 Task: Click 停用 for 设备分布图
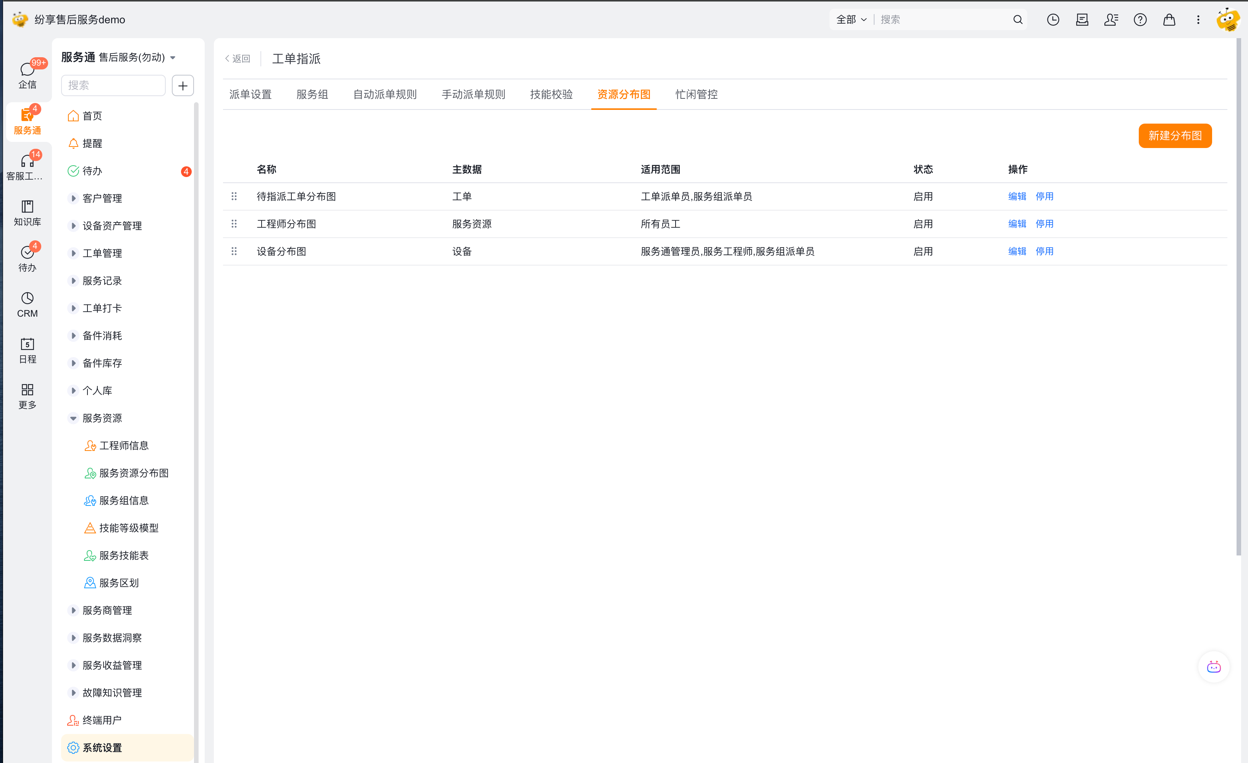1044,251
